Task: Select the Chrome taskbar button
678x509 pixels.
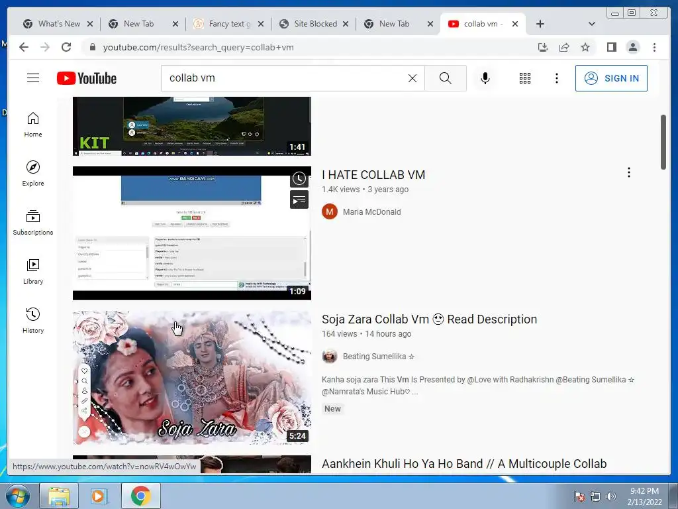Action: [x=140, y=496]
